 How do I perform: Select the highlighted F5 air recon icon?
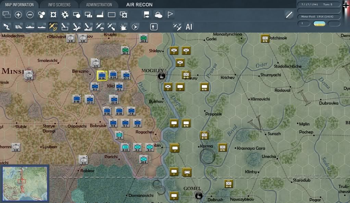pyautogui.click(x=53, y=27)
